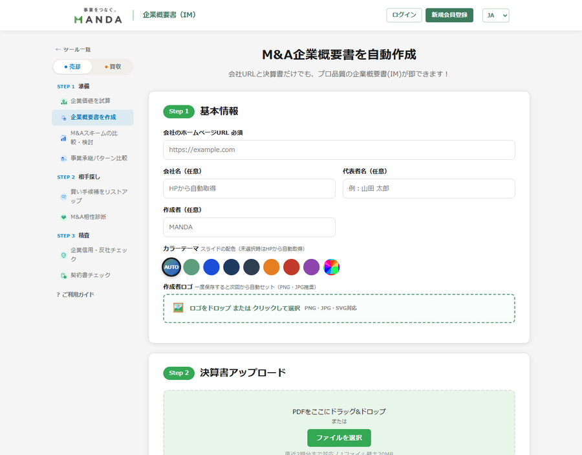
Task: Open M&A相性診断 in the sidebar
Action: [x=92, y=217]
